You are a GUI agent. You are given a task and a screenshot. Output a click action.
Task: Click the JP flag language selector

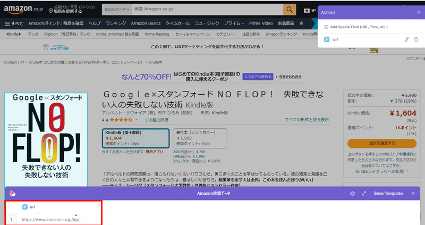point(310,11)
